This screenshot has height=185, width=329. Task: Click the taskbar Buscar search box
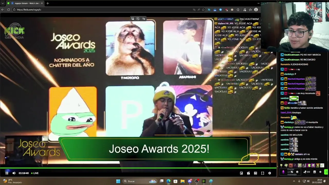pos(140,181)
